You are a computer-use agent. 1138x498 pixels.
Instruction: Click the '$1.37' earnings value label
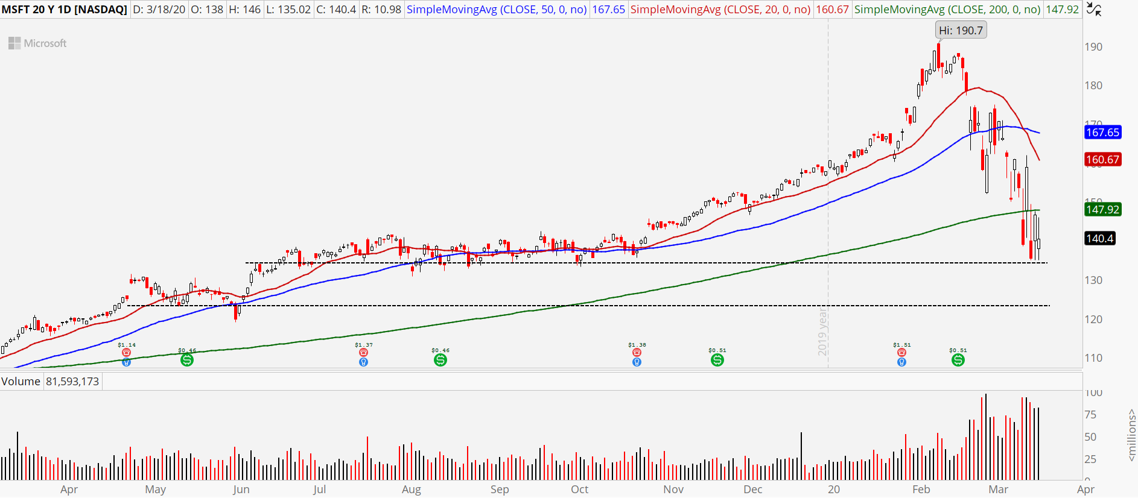[x=364, y=345]
